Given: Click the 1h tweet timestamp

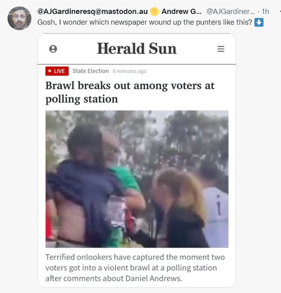Looking at the screenshot, I should tap(265, 12).
